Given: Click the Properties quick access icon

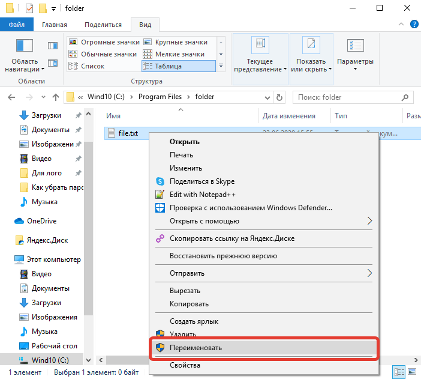Looking at the screenshot, I should pyautogui.click(x=29, y=8).
